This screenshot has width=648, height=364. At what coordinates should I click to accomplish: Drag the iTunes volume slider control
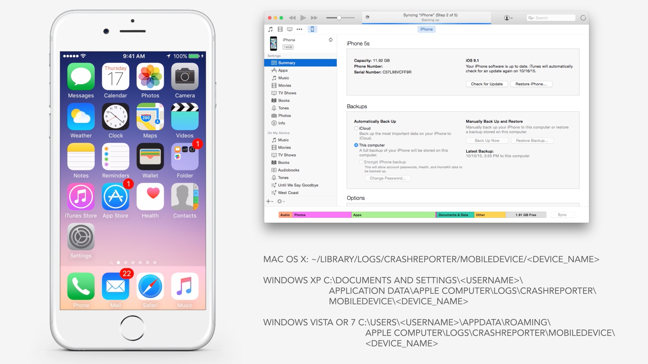click(x=339, y=18)
